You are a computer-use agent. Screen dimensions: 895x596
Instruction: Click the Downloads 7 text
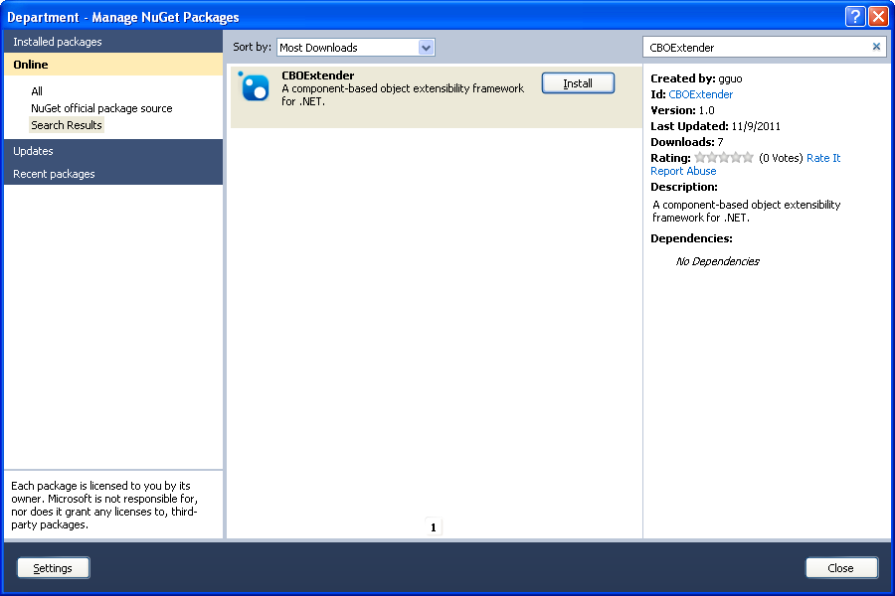click(686, 142)
